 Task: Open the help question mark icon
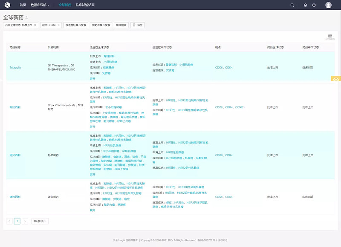(x=314, y=5)
